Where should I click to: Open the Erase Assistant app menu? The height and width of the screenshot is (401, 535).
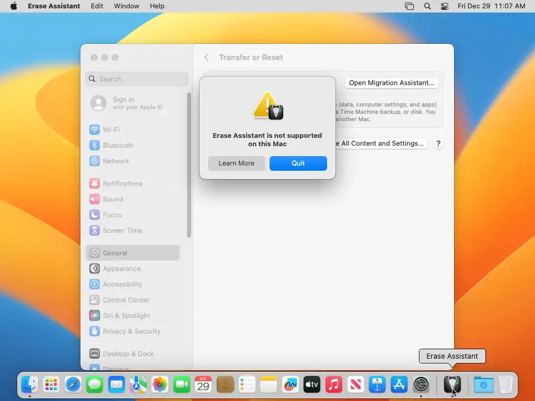pos(54,6)
